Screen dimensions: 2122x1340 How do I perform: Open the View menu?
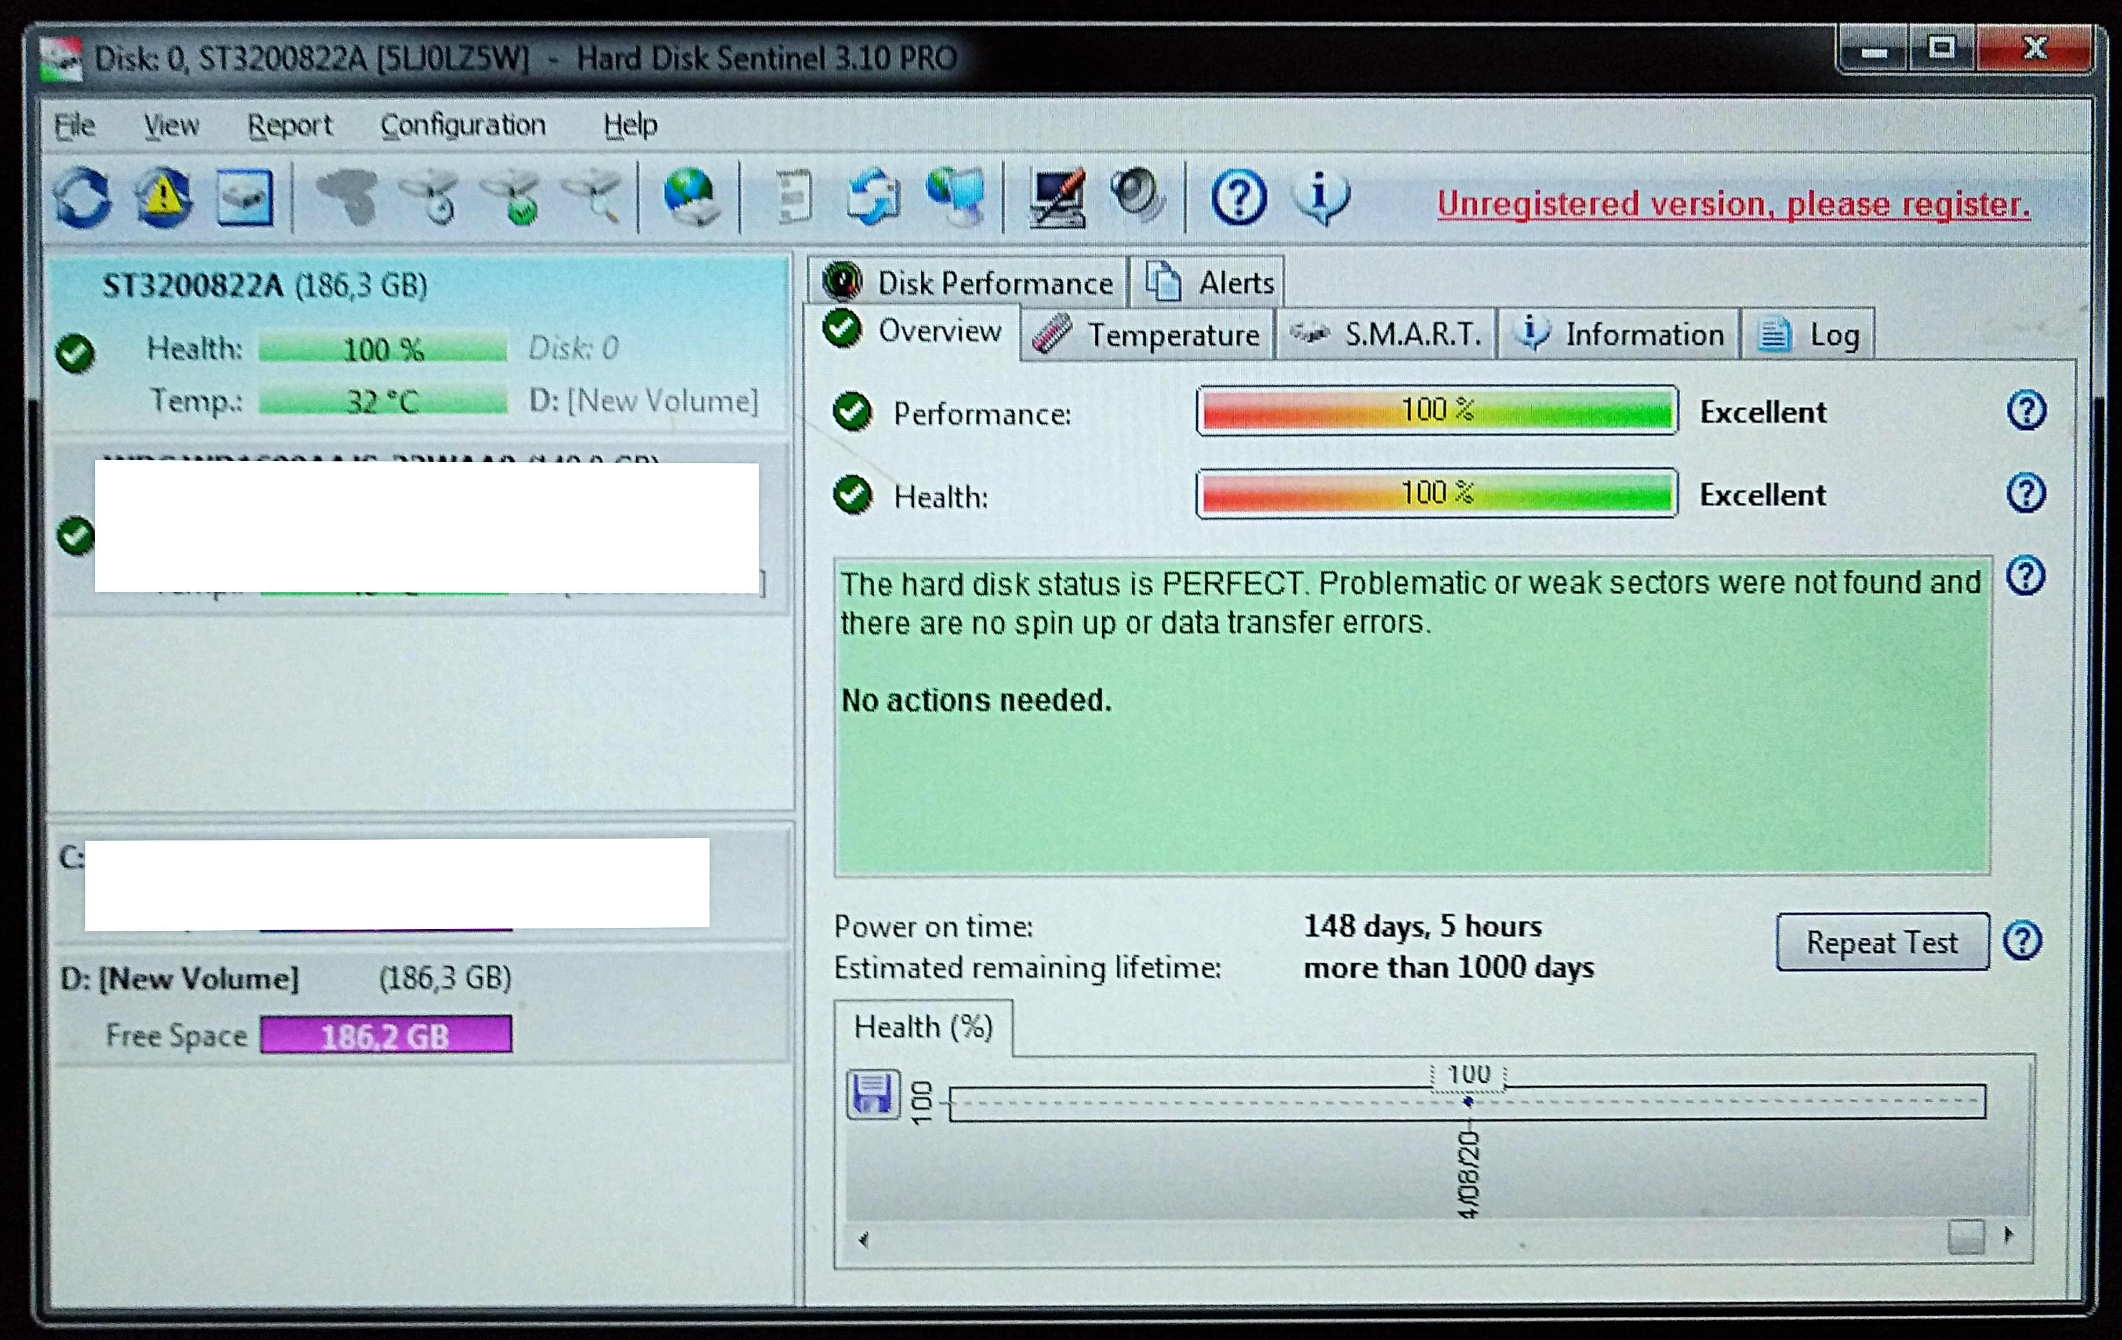171,125
